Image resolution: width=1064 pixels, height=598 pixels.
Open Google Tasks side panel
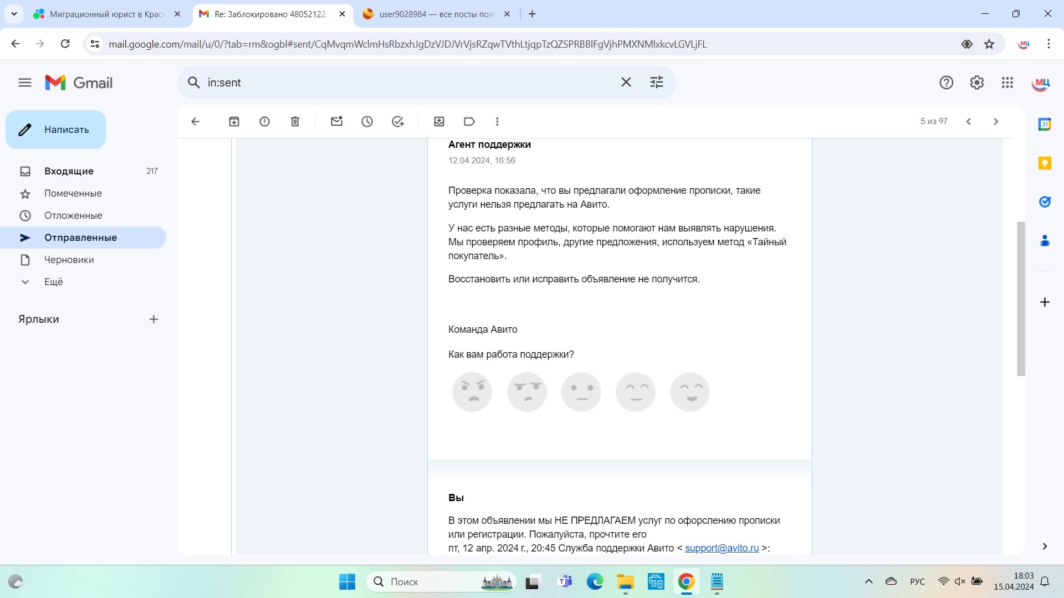coord(1045,202)
